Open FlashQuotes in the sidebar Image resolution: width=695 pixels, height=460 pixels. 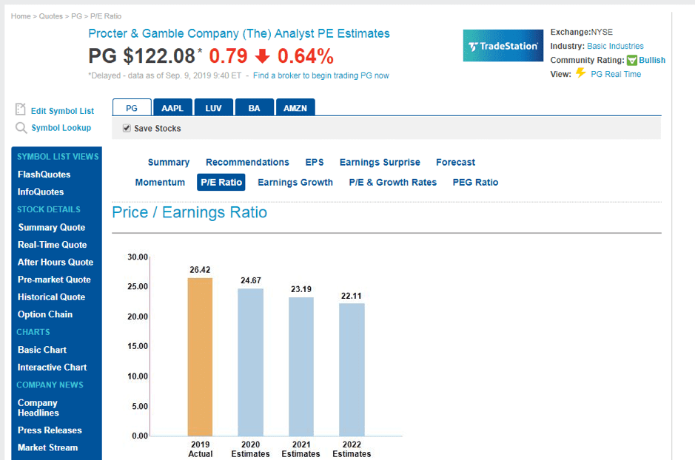click(44, 175)
